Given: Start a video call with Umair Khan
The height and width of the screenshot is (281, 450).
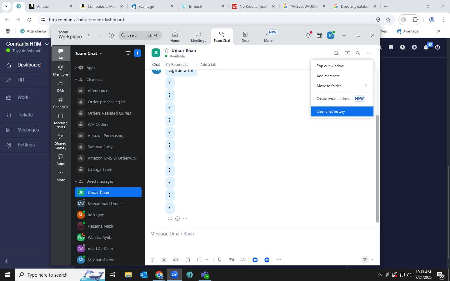Looking at the screenshot, I should click(337, 53).
